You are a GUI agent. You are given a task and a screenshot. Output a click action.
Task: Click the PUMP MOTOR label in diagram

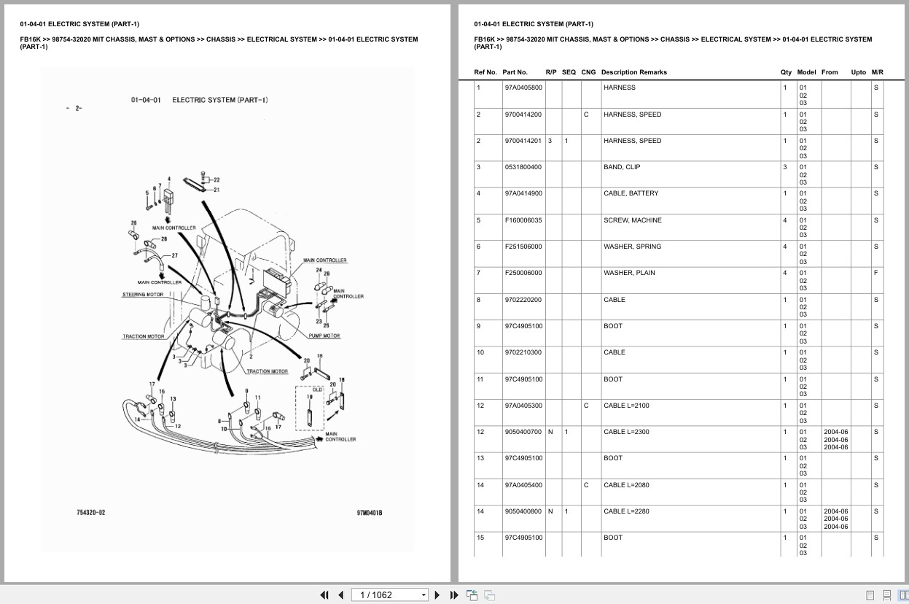tap(324, 336)
